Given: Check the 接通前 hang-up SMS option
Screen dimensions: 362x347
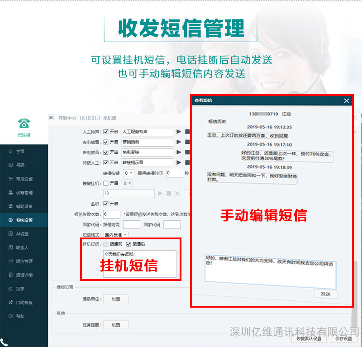Looking at the screenshot, I should pyautogui.click(x=106, y=244).
